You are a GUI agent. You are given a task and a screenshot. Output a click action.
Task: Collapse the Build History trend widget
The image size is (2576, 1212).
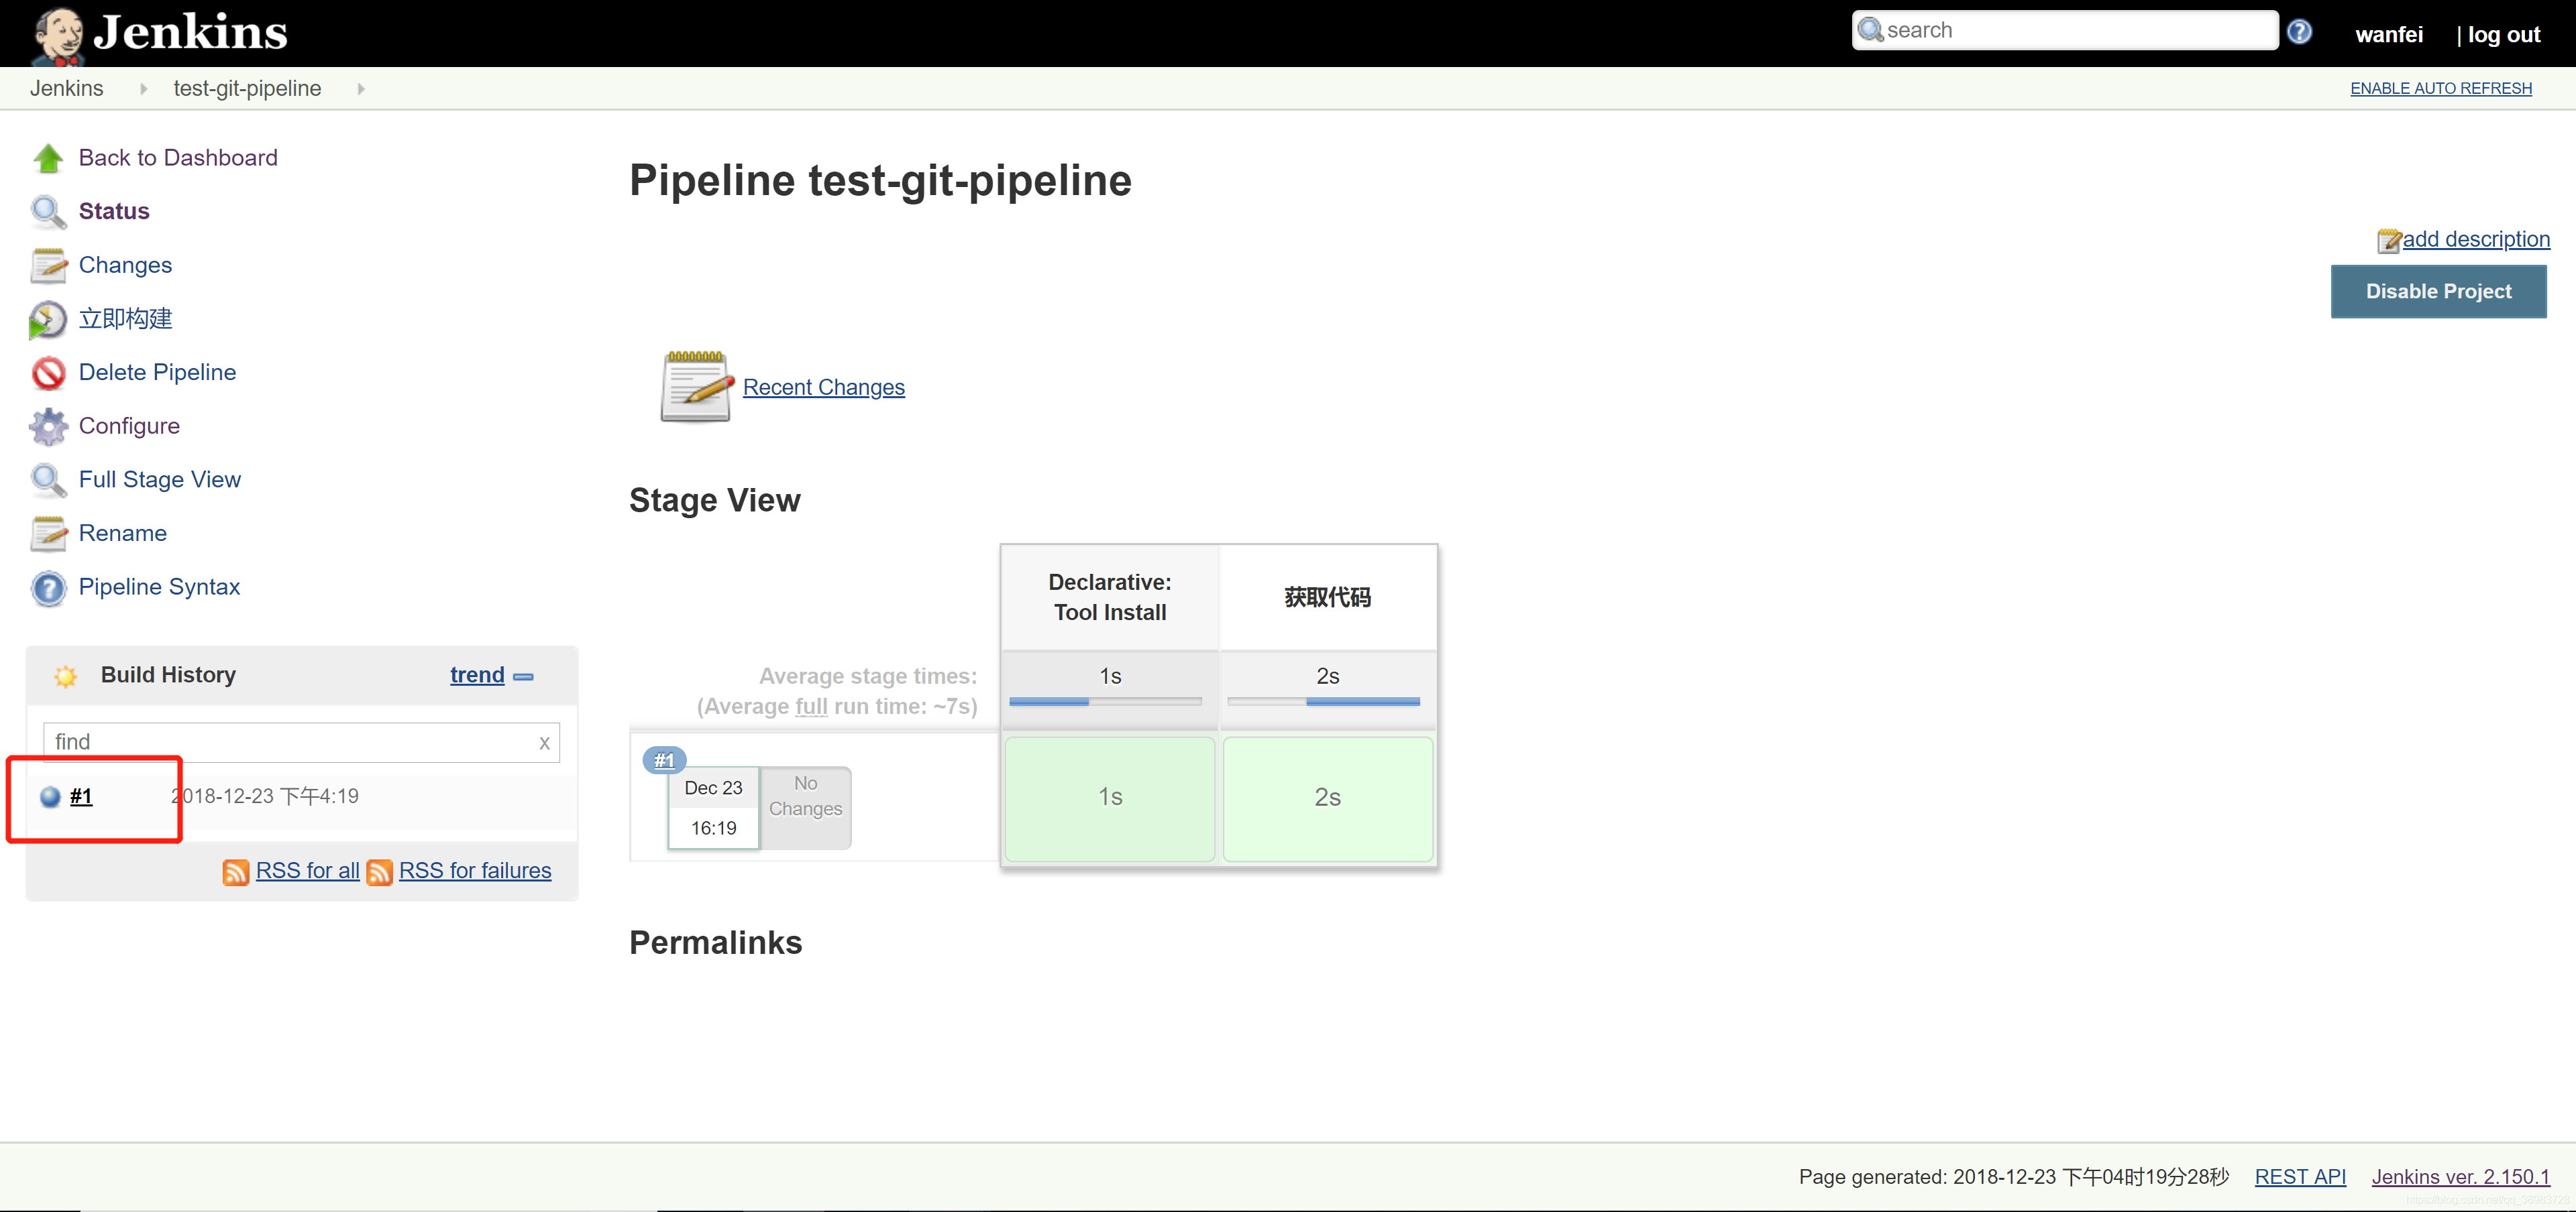click(523, 676)
